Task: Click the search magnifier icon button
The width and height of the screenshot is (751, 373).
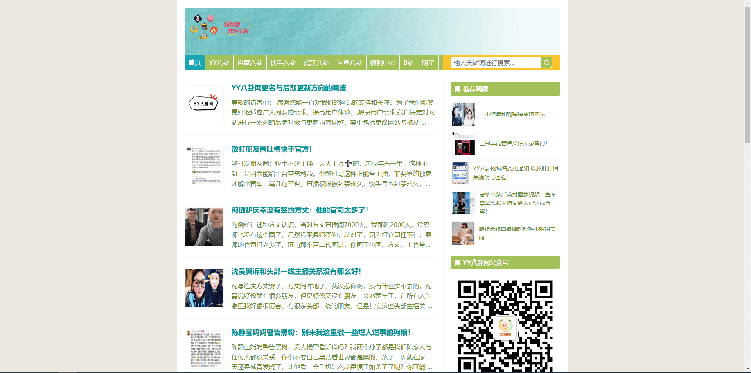Action: (x=546, y=62)
